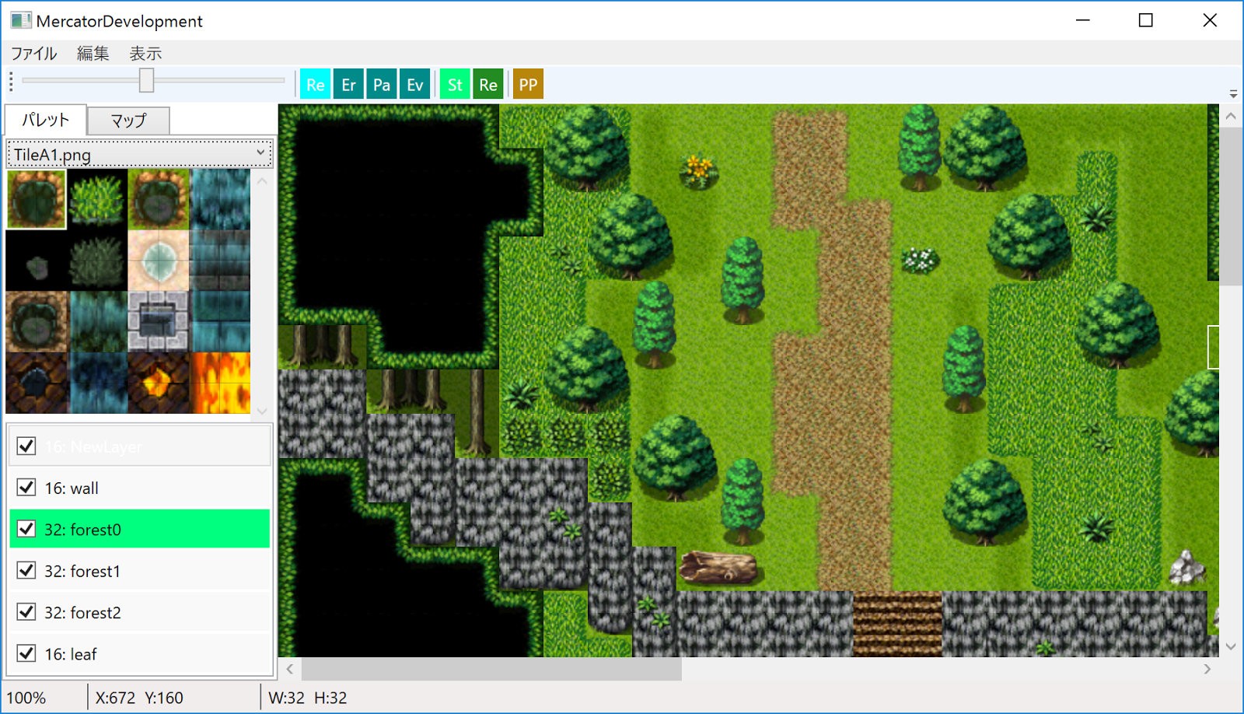
Task: Select the 16: wall layer name
Action: click(x=72, y=488)
